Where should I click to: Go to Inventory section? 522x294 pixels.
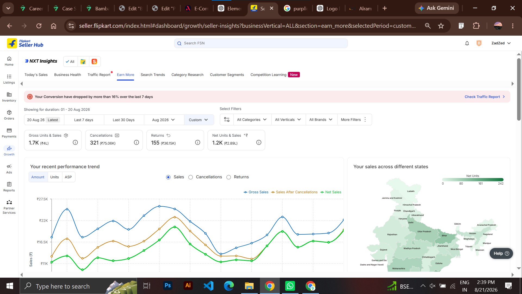9,97
